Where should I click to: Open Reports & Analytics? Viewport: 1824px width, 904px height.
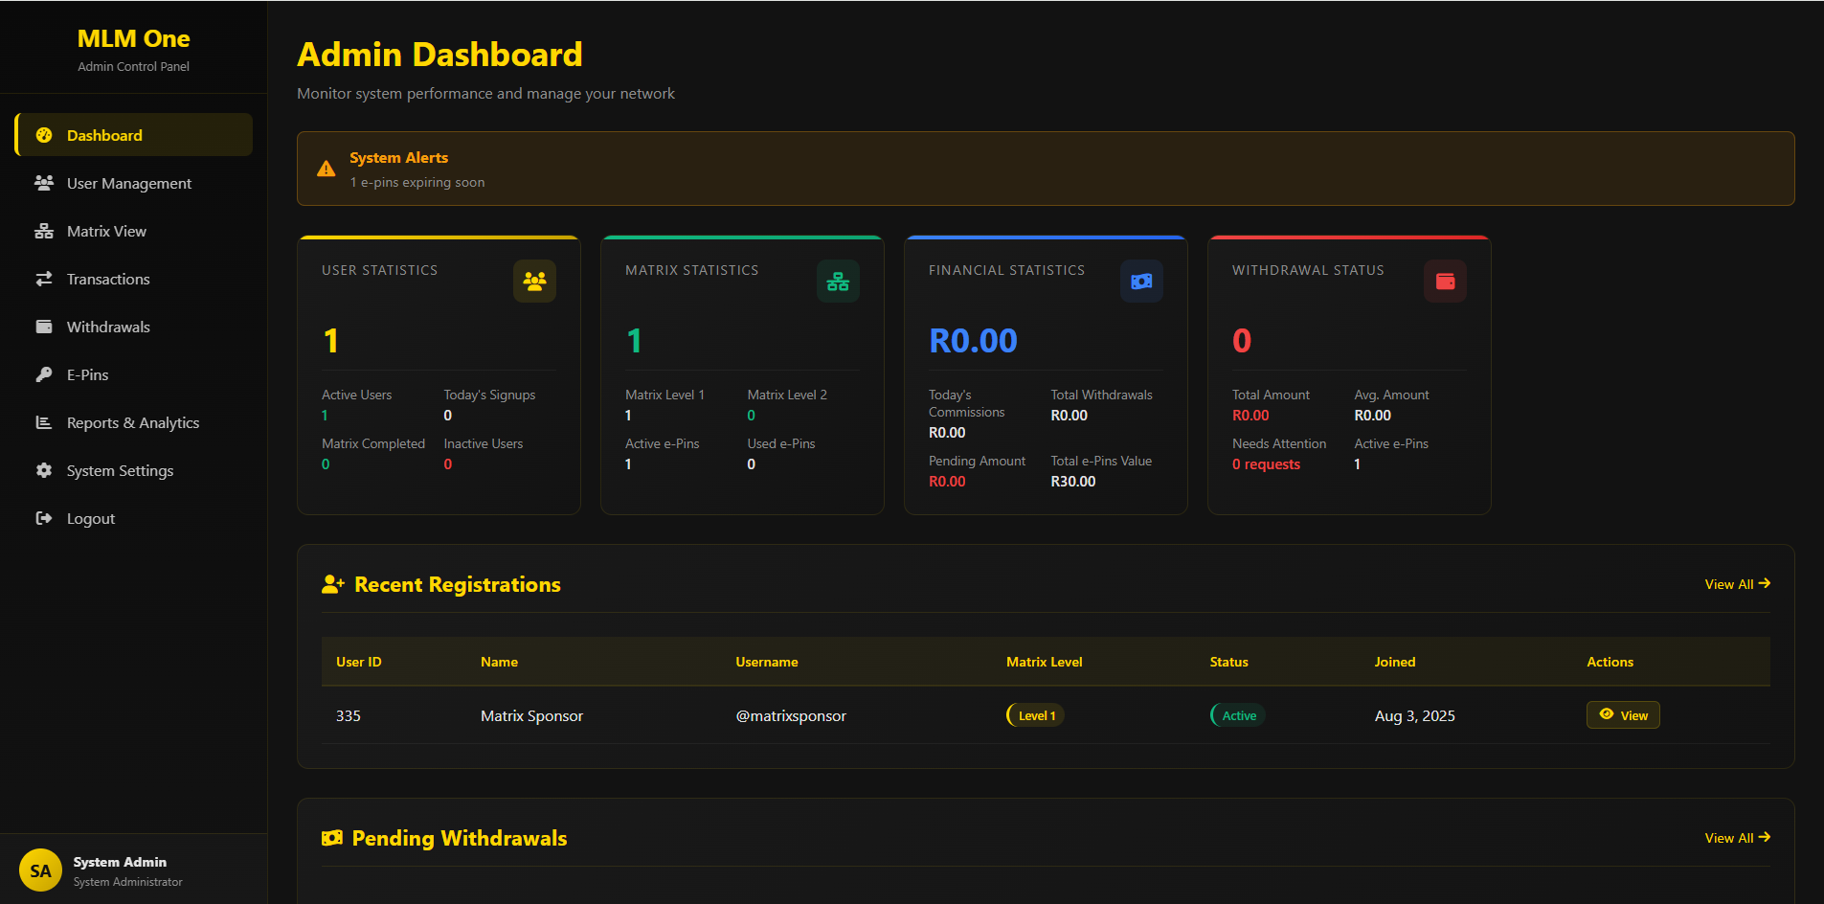(134, 422)
